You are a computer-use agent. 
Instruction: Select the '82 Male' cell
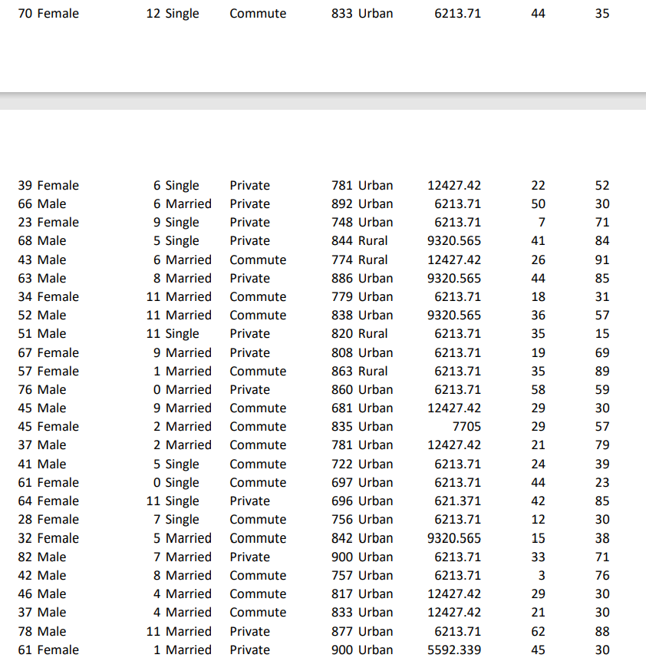[42, 557]
